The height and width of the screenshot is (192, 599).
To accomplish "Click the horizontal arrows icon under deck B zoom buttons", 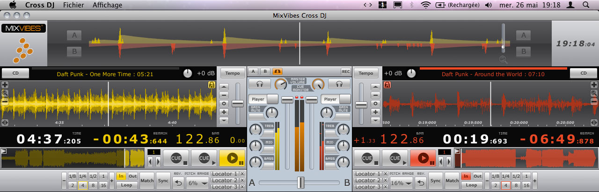I will pos(594,122).
